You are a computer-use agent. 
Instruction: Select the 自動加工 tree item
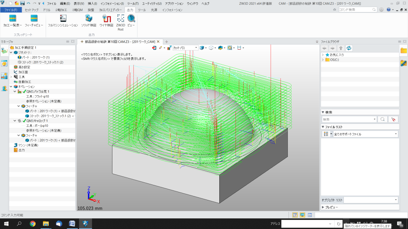[24, 82]
